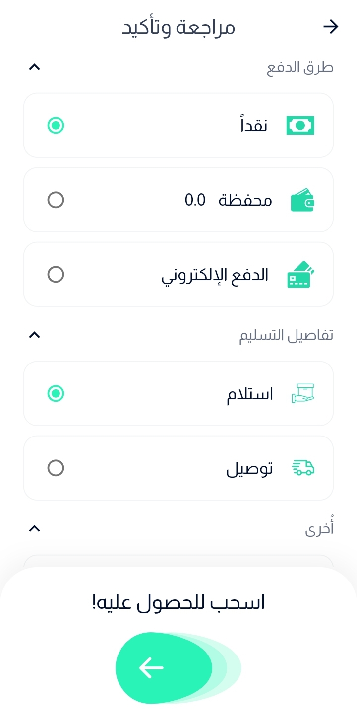Image resolution: width=357 pixels, height=728 pixels.
Task: Click the electronic payment card icon
Action: 301,275
